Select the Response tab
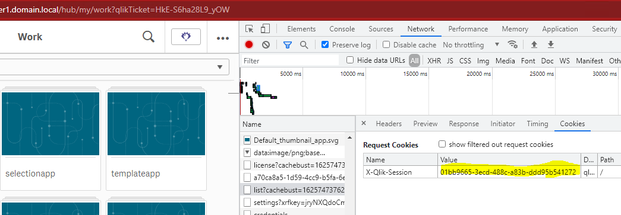 [464, 123]
